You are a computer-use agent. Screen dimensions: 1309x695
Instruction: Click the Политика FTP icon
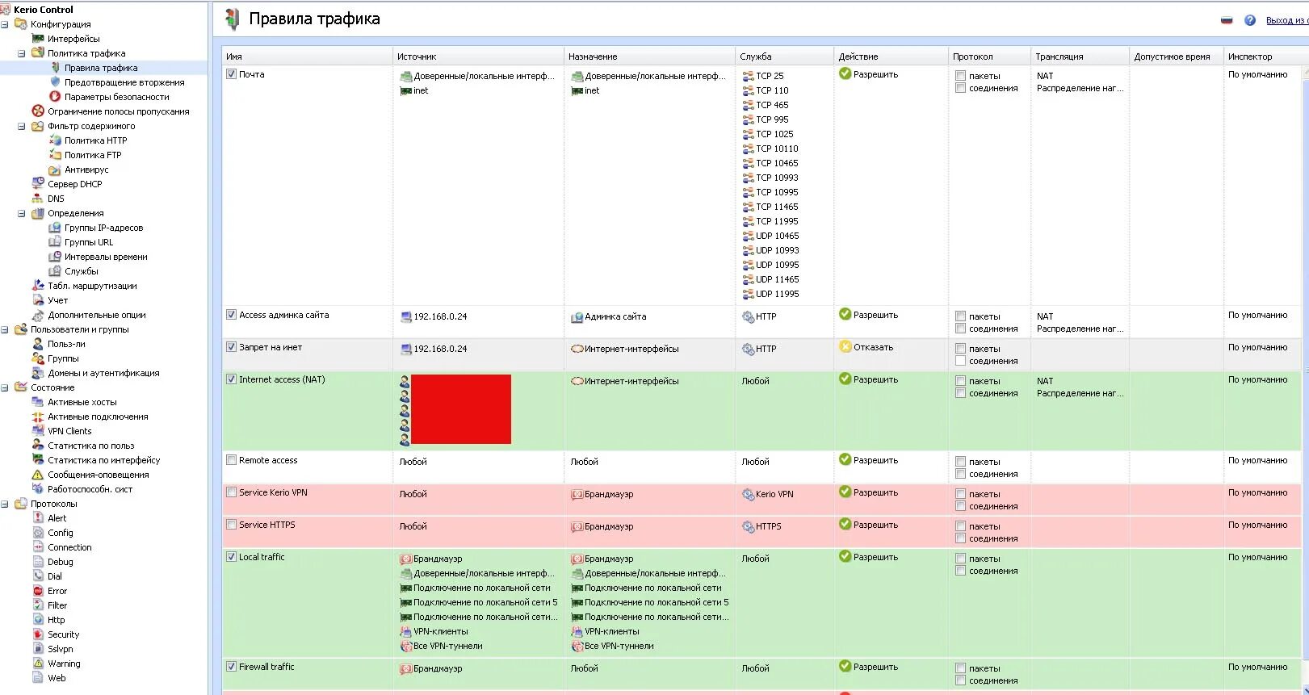(x=55, y=155)
